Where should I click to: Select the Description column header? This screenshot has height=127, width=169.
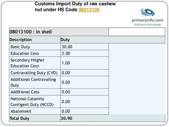[21, 40]
